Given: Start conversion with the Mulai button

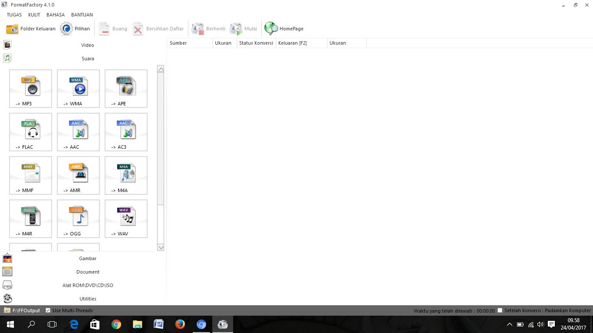Looking at the screenshot, I should click(x=244, y=29).
